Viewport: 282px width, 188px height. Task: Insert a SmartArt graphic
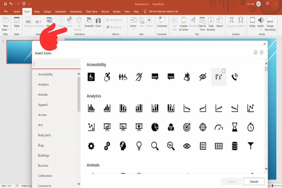[x=89, y=22]
